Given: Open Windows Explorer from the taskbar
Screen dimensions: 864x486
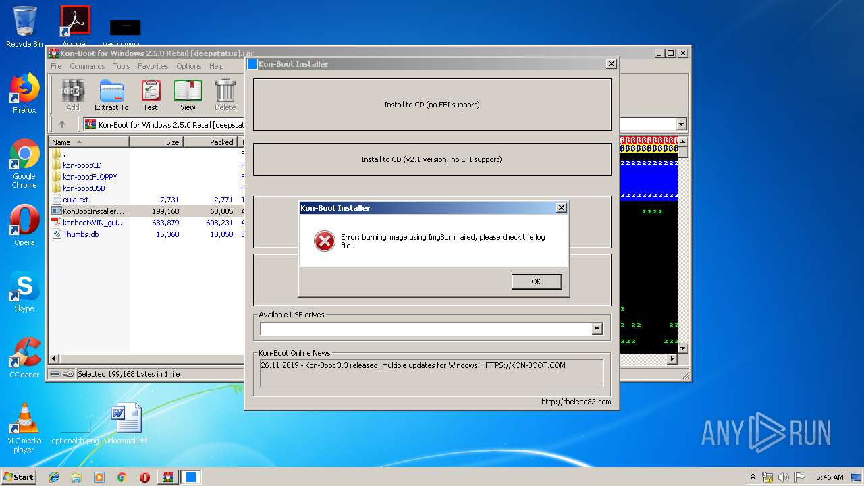Looking at the screenshot, I should click(76, 477).
